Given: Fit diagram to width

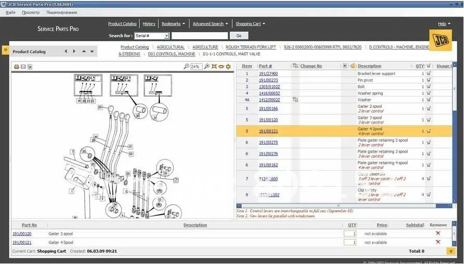Looking at the screenshot, I should pyautogui.click(x=221, y=66).
